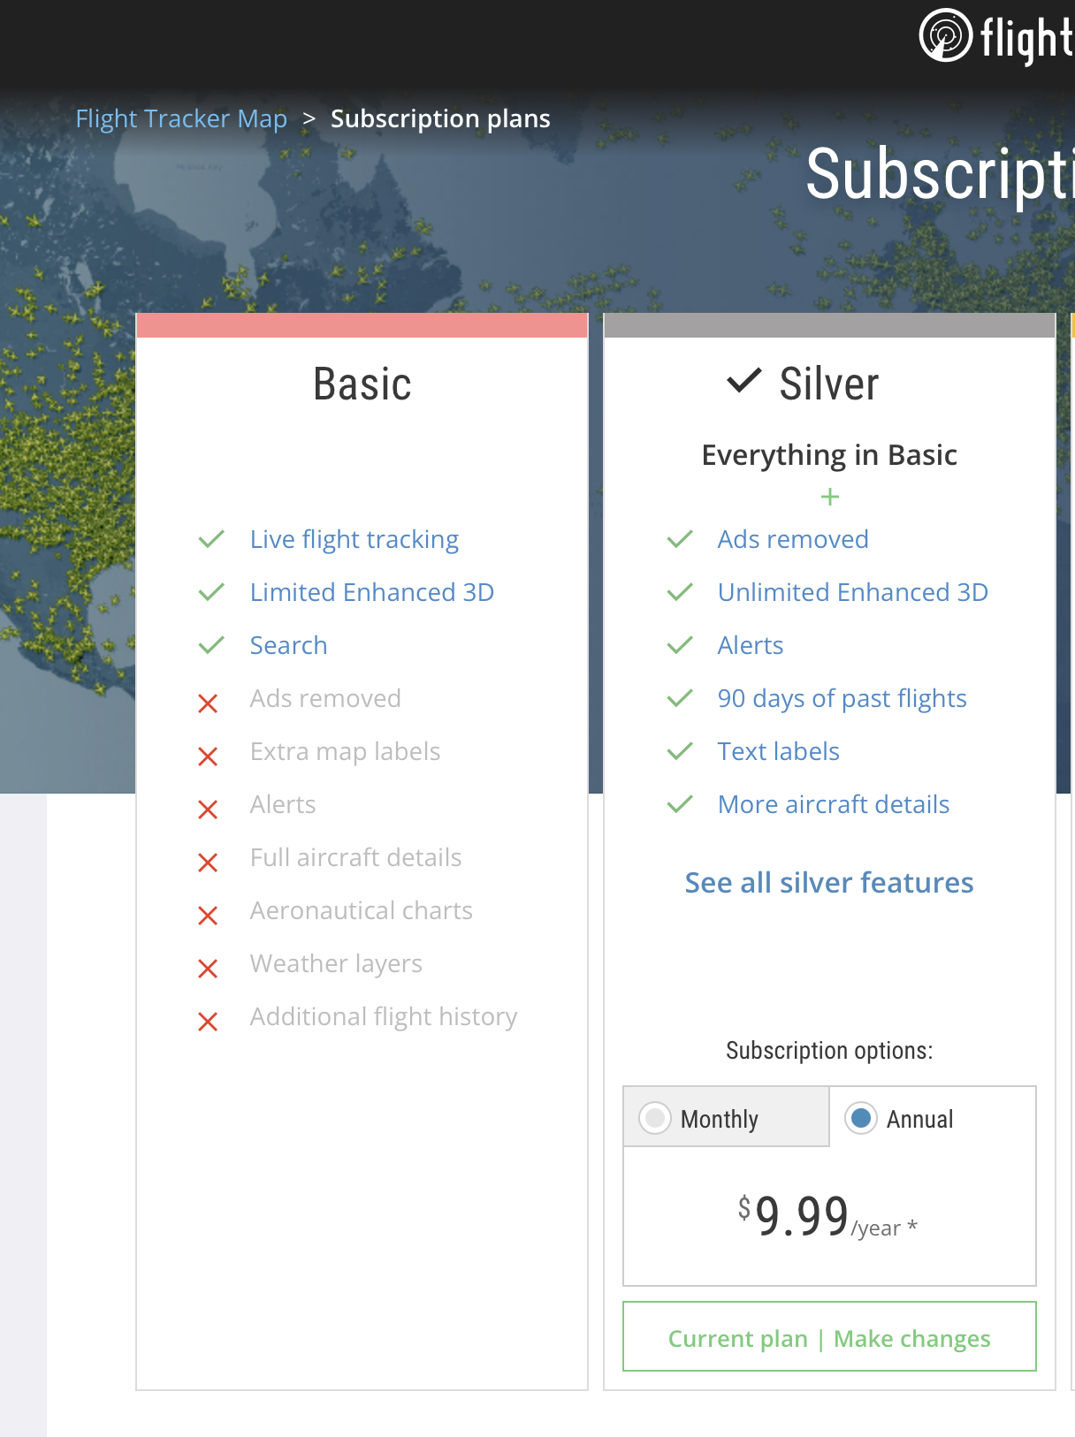Click the red X beside Aeronautical charts
Image resolution: width=1075 pixels, height=1437 pixels.
point(208,916)
